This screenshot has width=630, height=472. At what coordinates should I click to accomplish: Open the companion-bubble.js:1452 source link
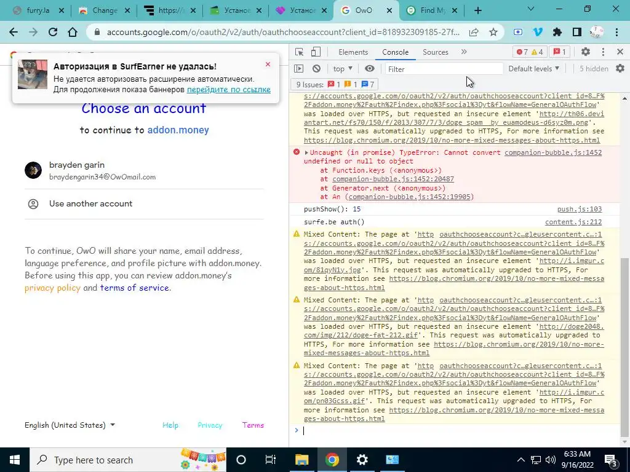coord(553,152)
